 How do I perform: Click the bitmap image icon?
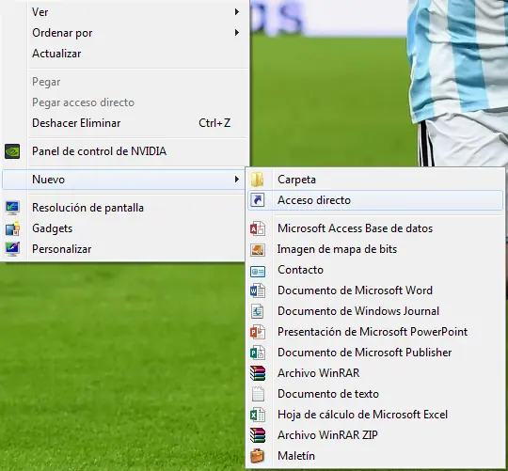click(x=258, y=249)
